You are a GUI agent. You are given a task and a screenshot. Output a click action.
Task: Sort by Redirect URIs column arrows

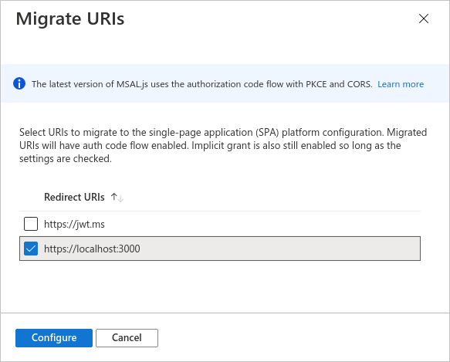117,198
